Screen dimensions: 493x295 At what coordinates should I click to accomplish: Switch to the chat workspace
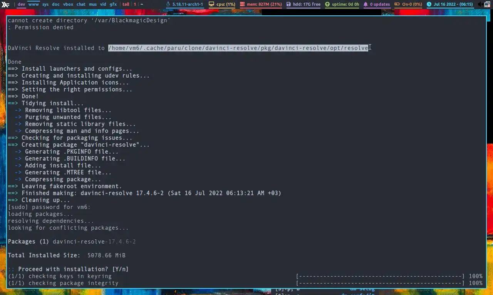click(x=81, y=5)
